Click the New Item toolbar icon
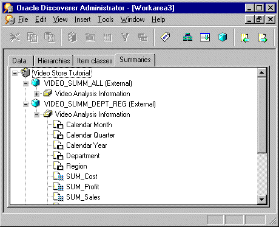279x227 pixels. tap(107, 38)
